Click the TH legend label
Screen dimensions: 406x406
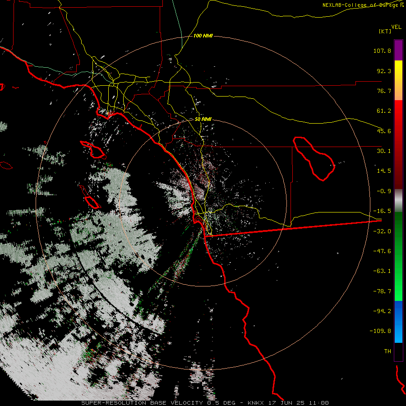click(388, 351)
